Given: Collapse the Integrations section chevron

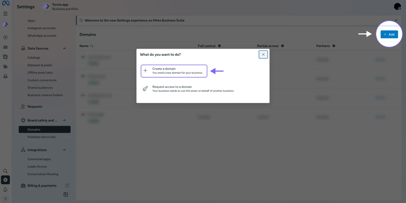Looking at the screenshot, I should tap(65, 150).
